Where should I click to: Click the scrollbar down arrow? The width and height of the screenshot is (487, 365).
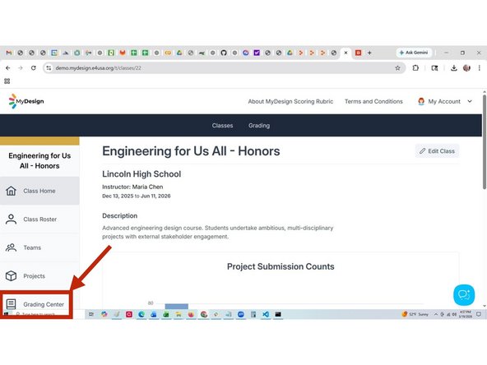[x=485, y=306]
